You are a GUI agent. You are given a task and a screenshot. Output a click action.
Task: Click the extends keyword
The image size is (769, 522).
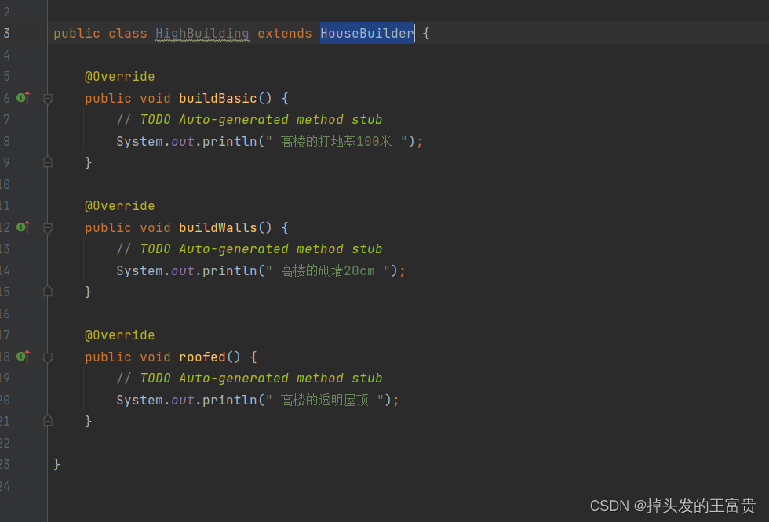pos(284,33)
